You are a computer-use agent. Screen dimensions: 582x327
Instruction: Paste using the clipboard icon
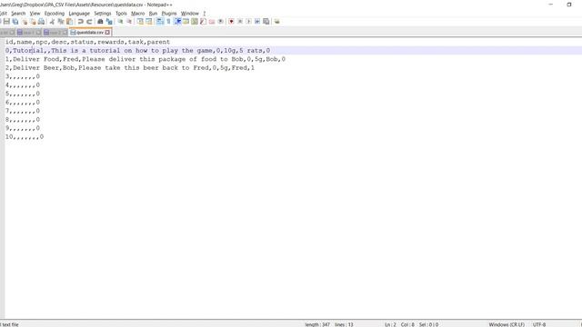tap(69, 22)
